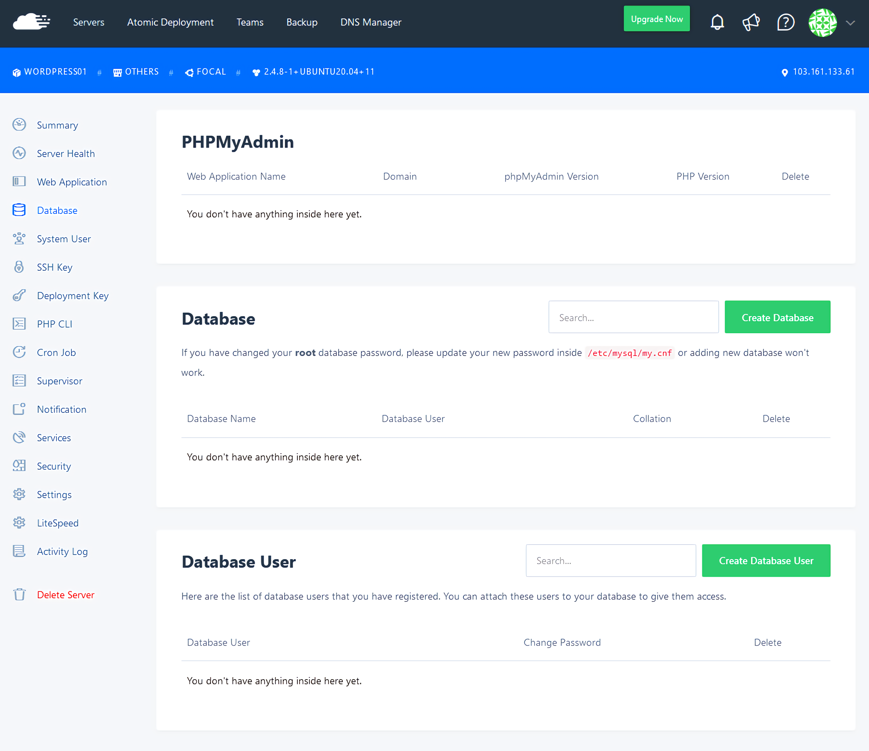The image size is (869, 751).
Task: Open the Cron Job manager
Action: 56,352
